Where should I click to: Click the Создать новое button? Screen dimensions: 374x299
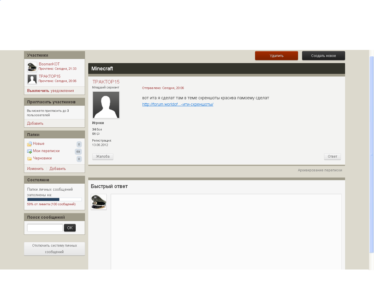(x=323, y=55)
